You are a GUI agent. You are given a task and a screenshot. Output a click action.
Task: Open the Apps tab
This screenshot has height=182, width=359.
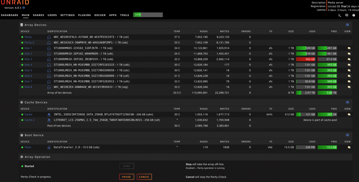(113, 15)
